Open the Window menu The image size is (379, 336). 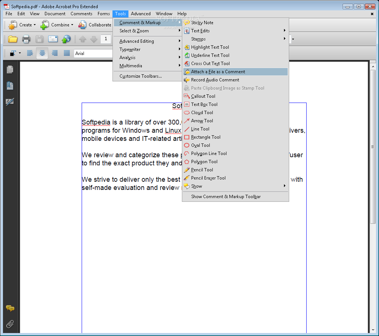point(164,14)
